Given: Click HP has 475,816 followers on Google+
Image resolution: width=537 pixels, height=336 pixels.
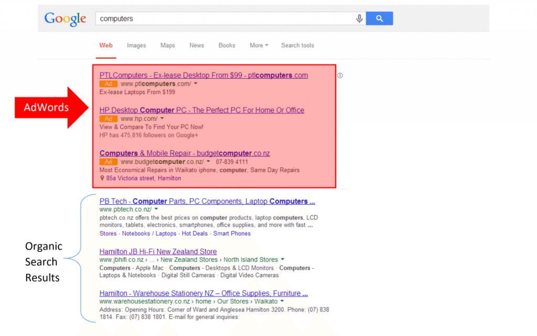Looking at the screenshot, I should point(148,135).
